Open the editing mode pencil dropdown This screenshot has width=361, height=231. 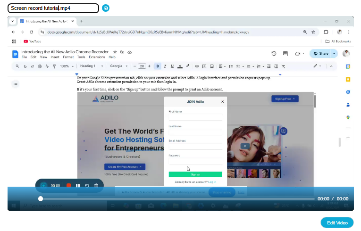(317, 66)
